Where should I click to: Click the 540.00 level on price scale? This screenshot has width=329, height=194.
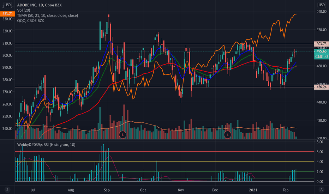322,12
